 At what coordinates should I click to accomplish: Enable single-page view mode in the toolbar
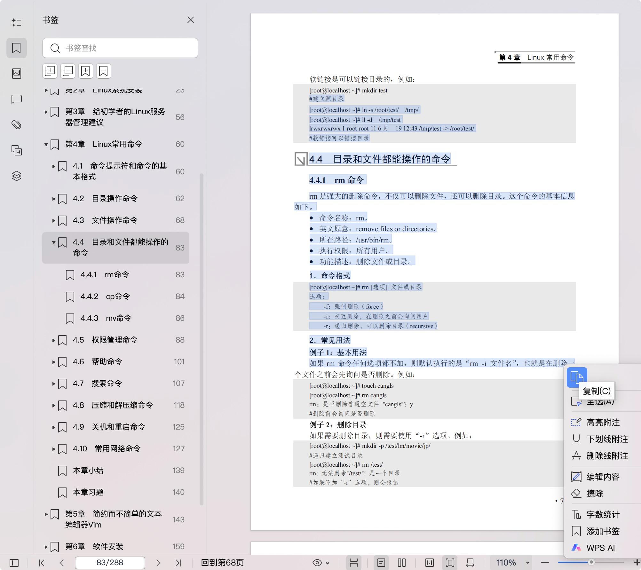coord(381,562)
